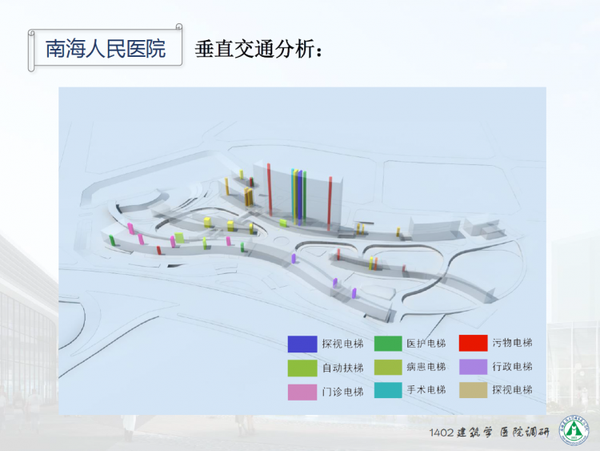The width and height of the screenshot is (600, 451).
Task: Click the lime 自动扶梯 legend swatch
Action: [302, 368]
